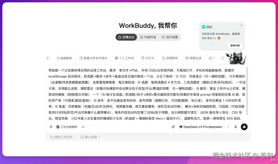
Task: Send the prompt with the black arrow button
Action: click(244, 127)
